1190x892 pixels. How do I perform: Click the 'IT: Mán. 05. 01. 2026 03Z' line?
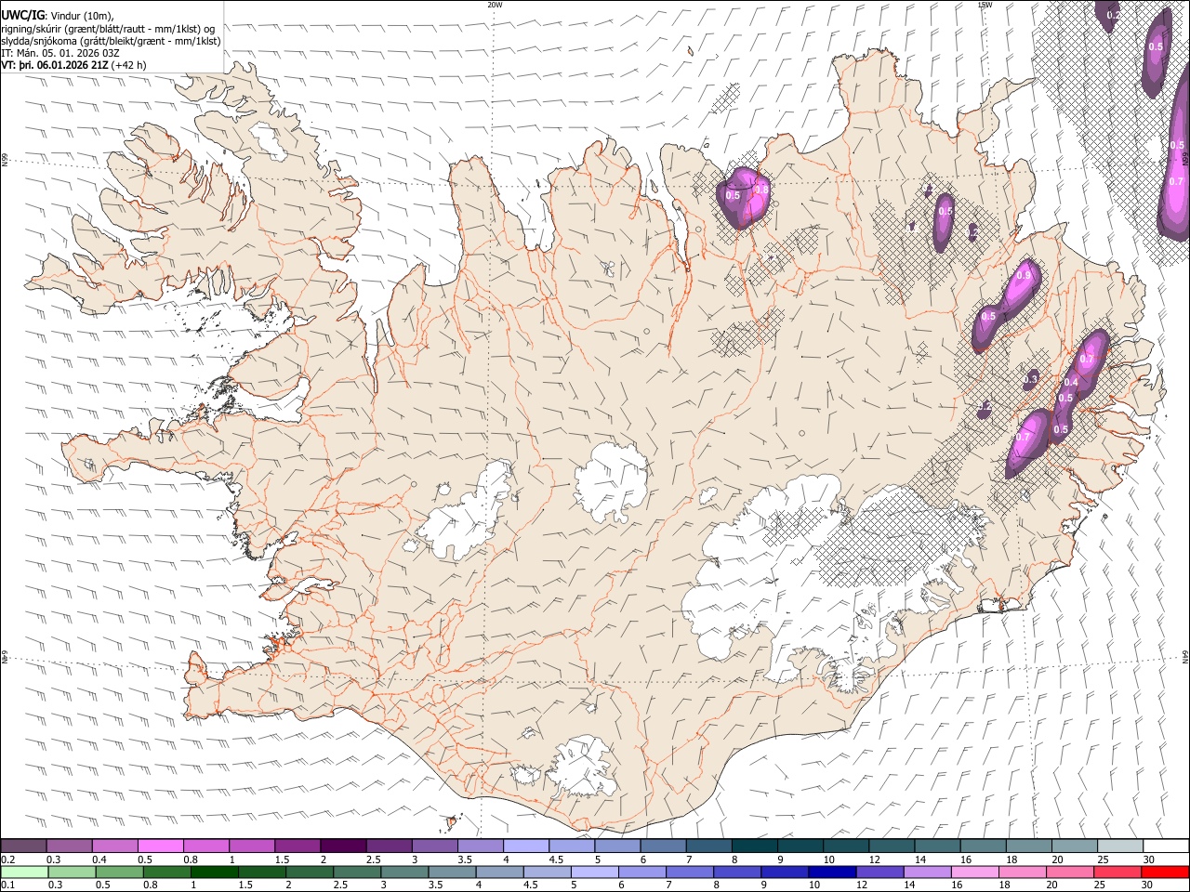click(59, 53)
